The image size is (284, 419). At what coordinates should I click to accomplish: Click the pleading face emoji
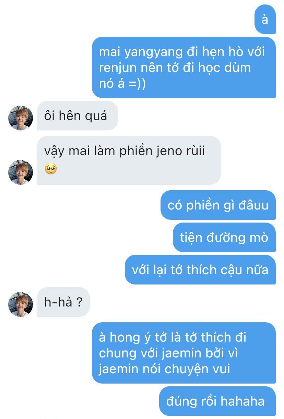point(51,169)
